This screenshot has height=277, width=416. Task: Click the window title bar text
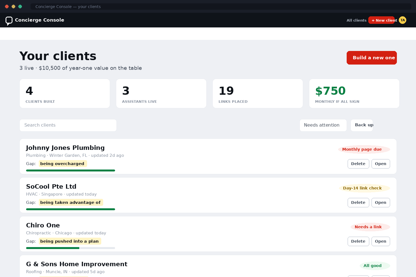pos(68,7)
